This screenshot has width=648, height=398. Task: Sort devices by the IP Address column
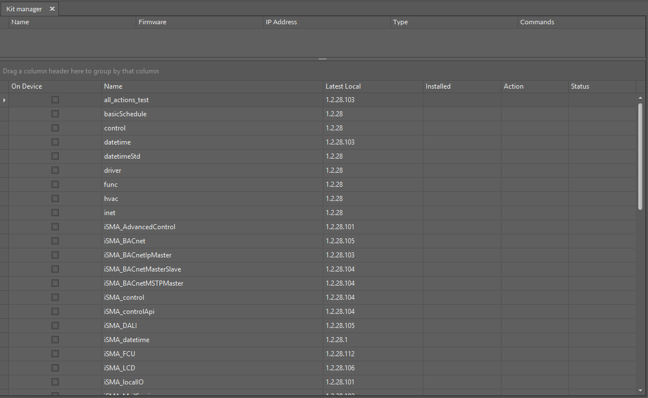pyautogui.click(x=281, y=22)
